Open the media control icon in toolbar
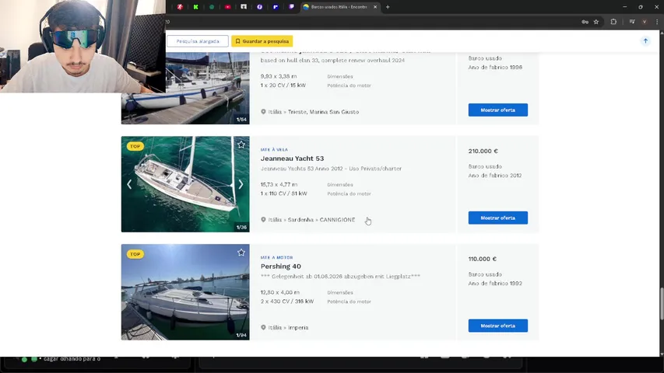Image resolution: width=664 pixels, height=373 pixels. pos(632,22)
